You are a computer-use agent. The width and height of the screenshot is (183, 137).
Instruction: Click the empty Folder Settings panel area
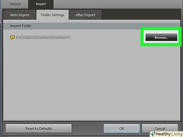tap(92, 82)
